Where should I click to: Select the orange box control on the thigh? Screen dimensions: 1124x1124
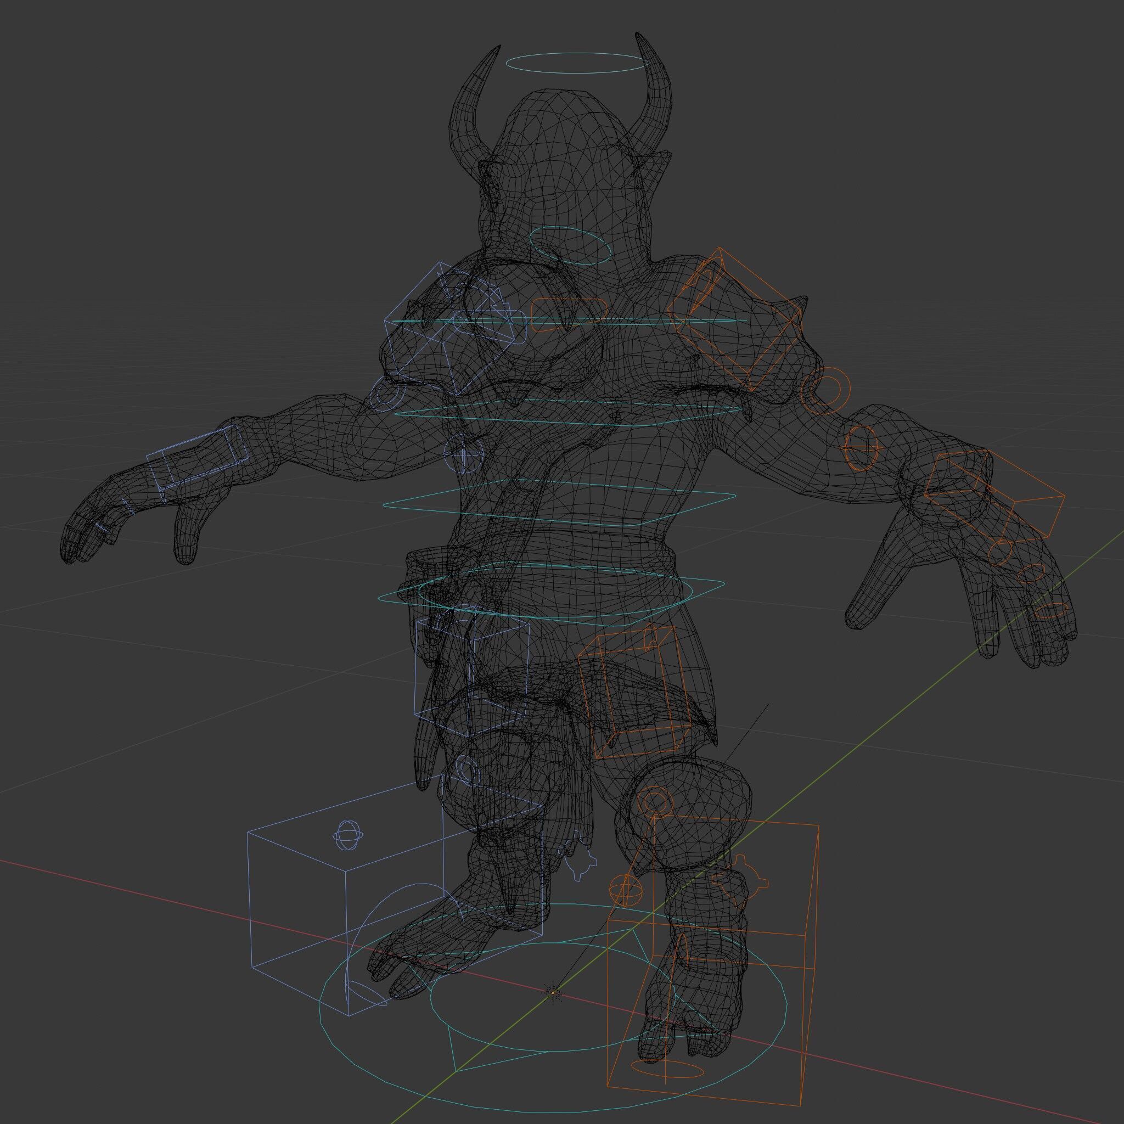coord(634,692)
